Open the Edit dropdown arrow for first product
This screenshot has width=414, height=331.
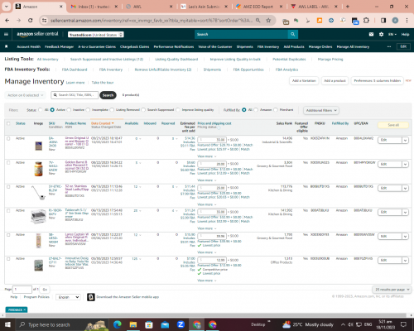[405, 140]
